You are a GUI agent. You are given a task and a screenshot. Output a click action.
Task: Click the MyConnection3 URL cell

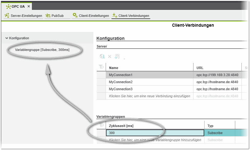(x=217, y=89)
